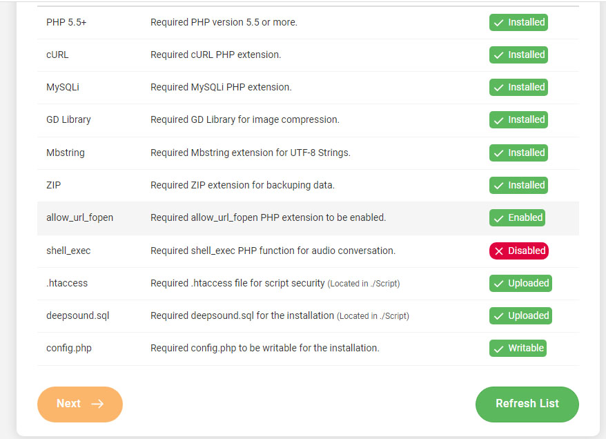Click the Mbstring Installed status badge
The width and height of the screenshot is (606, 439).
518,153
